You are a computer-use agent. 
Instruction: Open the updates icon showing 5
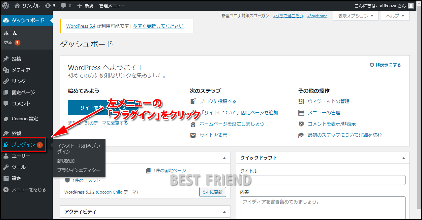click(48, 6)
